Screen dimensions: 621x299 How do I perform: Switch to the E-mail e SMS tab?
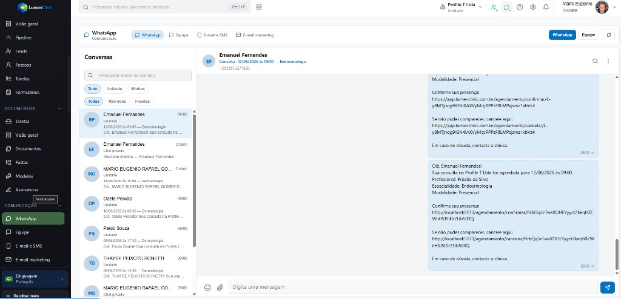212,35
